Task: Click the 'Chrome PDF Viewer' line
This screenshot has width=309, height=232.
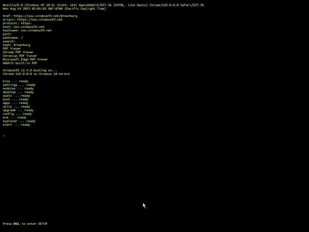Action: [x=18, y=52]
